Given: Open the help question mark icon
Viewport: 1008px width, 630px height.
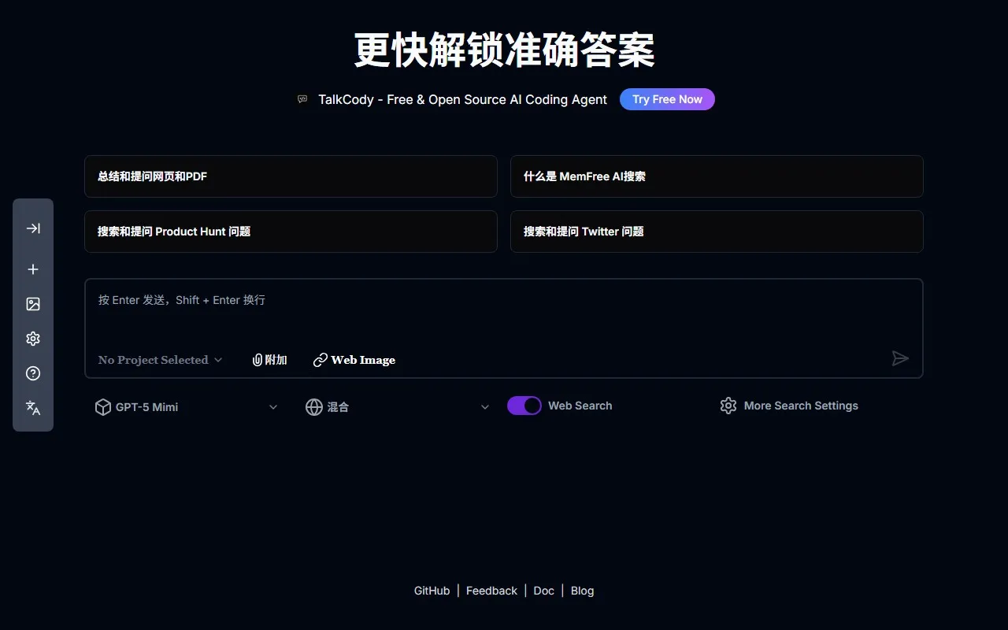Looking at the screenshot, I should pyautogui.click(x=33, y=373).
